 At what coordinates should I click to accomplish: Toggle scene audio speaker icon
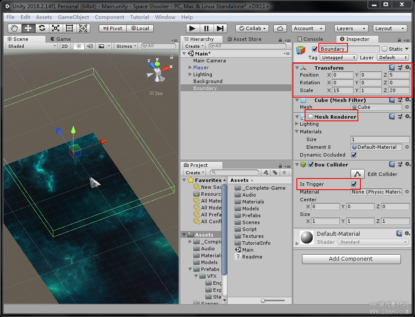(x=90, y=46)
